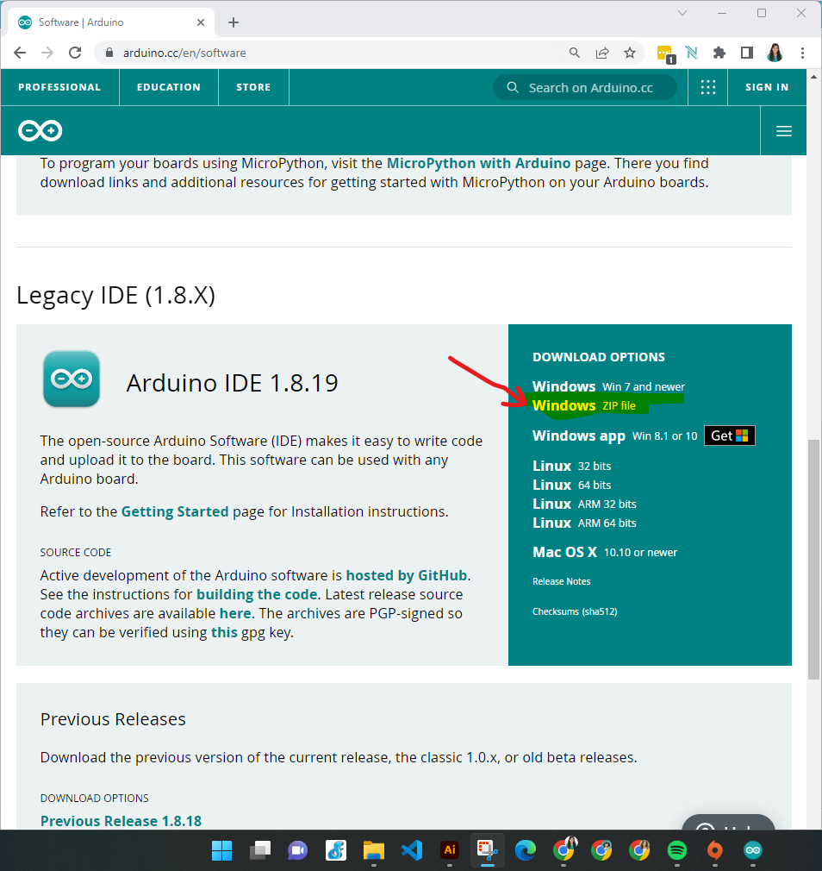Download Linux ARM 32 bits

[x=584, y=504]
